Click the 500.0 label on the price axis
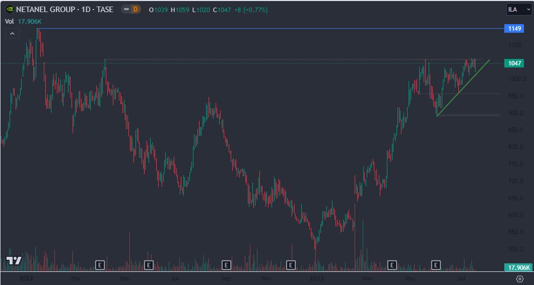The image size is (534, 285). [x=516, y=249]
